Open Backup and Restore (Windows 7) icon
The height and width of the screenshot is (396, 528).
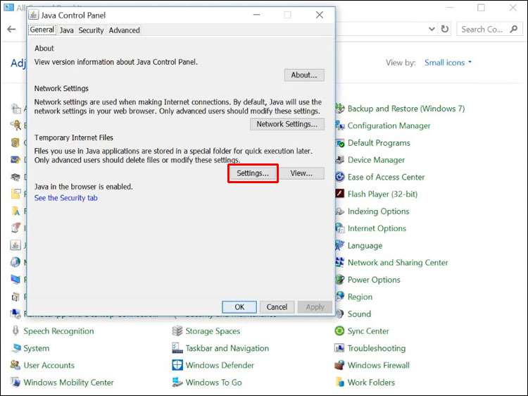click(340, 109)
